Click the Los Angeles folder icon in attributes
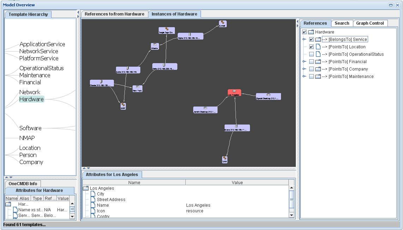The image size is (403, 230). 86,188
